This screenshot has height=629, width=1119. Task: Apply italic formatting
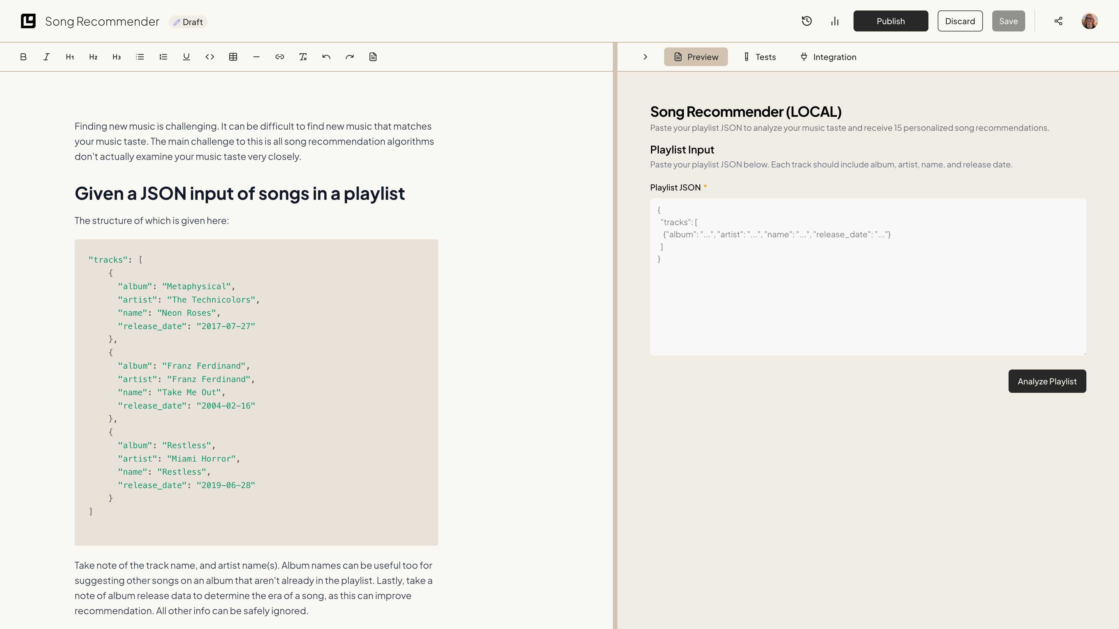[x=47, y=57]
